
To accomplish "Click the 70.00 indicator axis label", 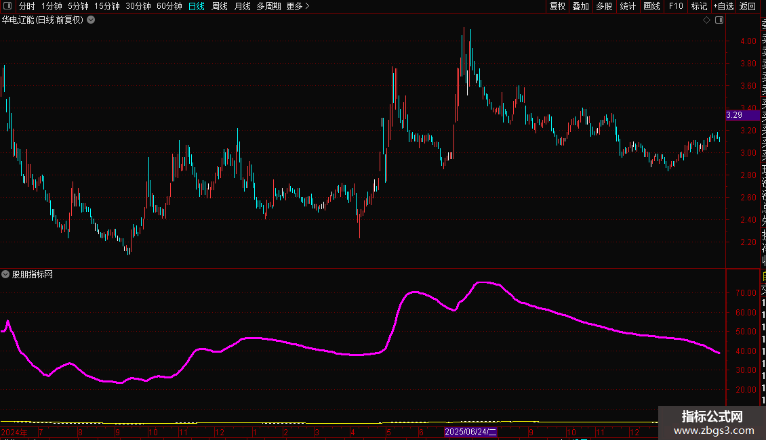I will (746, 293).
